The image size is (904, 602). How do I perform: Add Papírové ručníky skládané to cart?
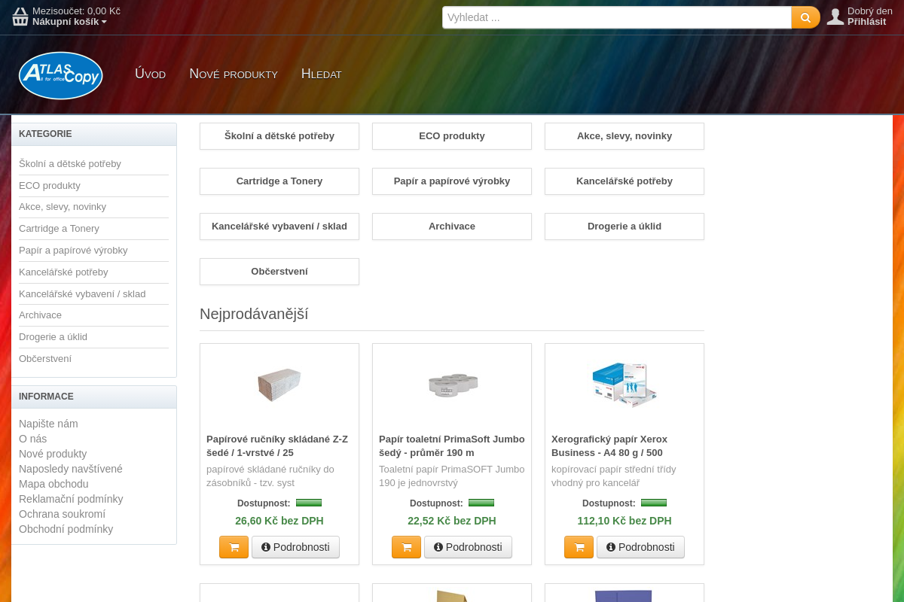234,547
